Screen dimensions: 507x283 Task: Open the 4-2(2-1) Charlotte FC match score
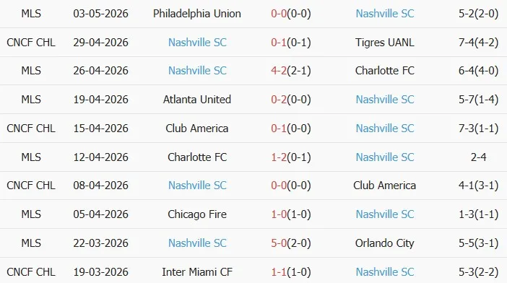tap(290, 71)
